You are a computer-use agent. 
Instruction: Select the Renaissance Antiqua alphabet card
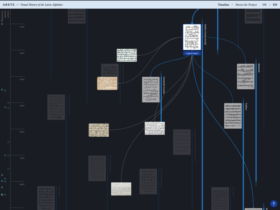(x=56, y=107)
